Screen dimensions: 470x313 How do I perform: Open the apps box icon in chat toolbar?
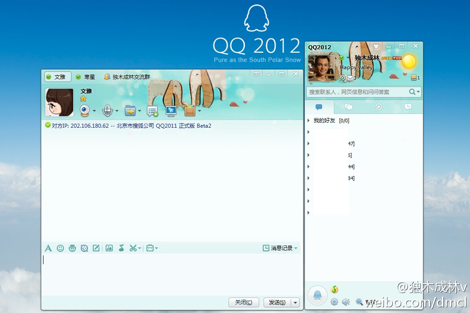coord(190,110)
